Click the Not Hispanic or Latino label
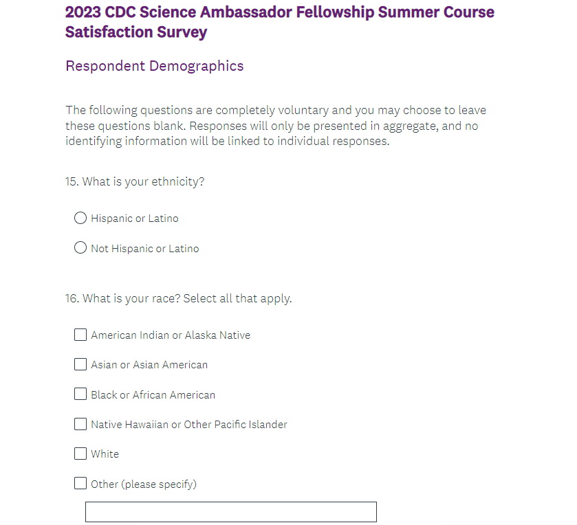The image size is (577, 525). (x=145, y=249)
